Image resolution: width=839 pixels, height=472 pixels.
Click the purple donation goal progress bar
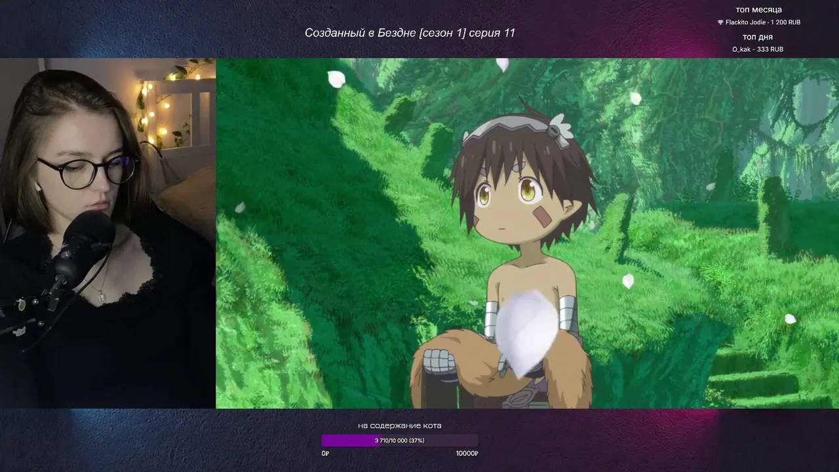400,441
